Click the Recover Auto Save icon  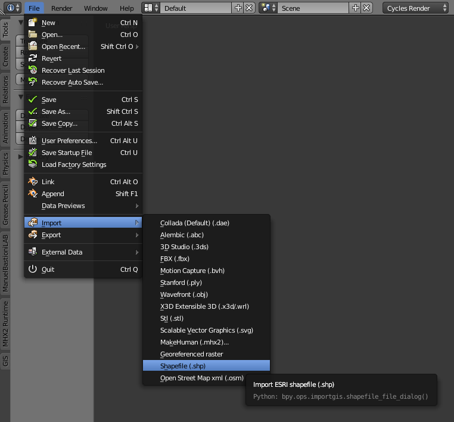pos(33,82)
